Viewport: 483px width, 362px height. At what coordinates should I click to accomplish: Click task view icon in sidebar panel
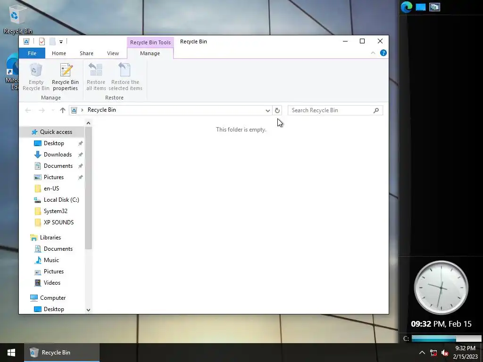tap(434, 7)
